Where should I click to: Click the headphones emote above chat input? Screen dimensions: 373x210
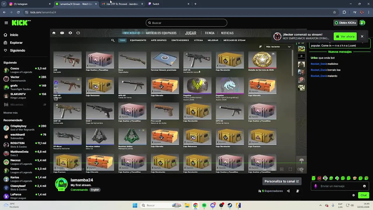(x=325, y=178)
